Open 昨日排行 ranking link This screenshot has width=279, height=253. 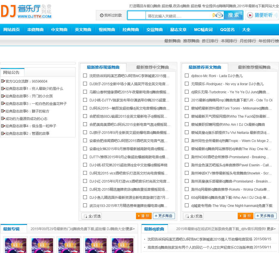(x=210, y=41)
